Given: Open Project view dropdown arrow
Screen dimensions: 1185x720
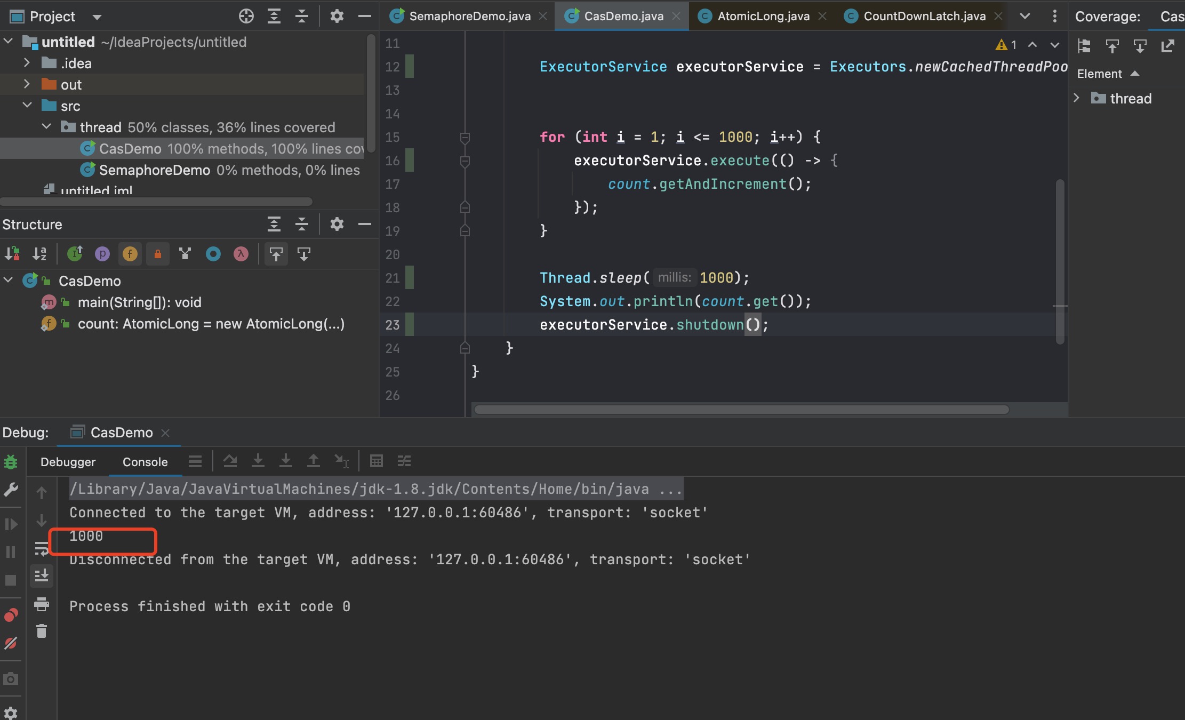Looking at the screenshot, I should pyautogui.click(x=97, y=17).
